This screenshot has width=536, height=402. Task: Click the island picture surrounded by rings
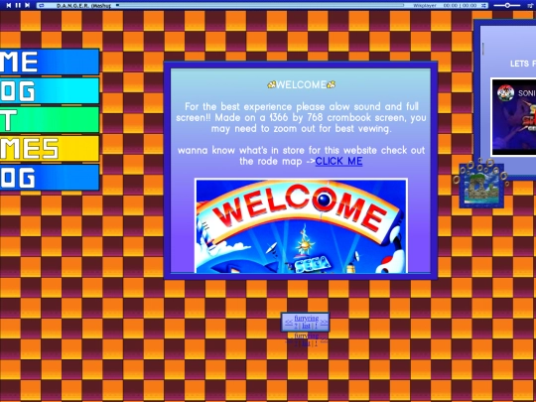pyautogui.click(x=481, y=186)
